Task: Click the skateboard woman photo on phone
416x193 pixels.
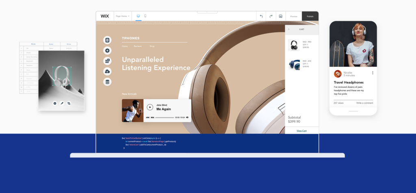Action: coord(353,44)
